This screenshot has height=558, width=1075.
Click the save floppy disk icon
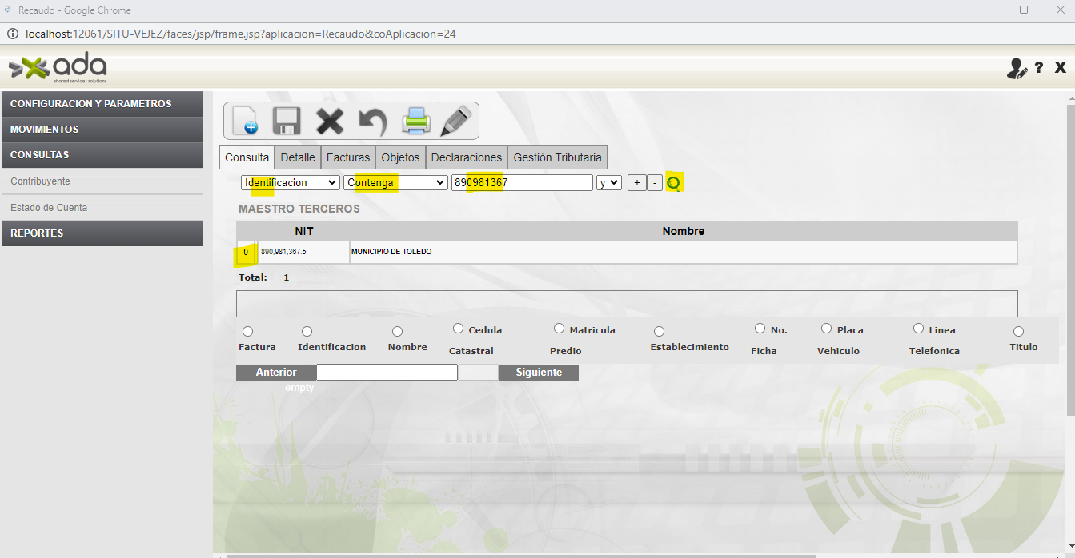(x=287, y=121)
